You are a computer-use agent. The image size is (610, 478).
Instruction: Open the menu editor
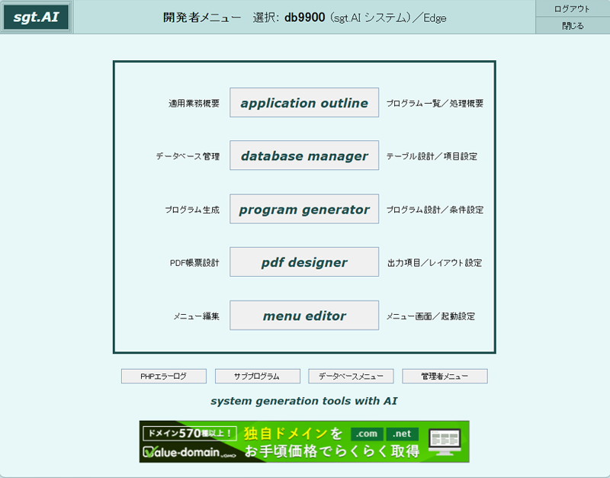pos(304,316)
